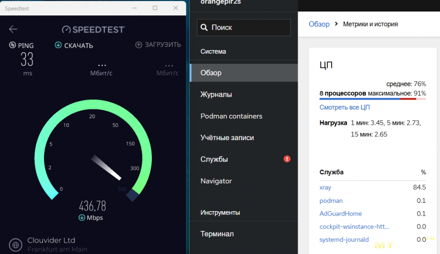
Task: Click the CPU usage progress bar
Action: (373, 98)
